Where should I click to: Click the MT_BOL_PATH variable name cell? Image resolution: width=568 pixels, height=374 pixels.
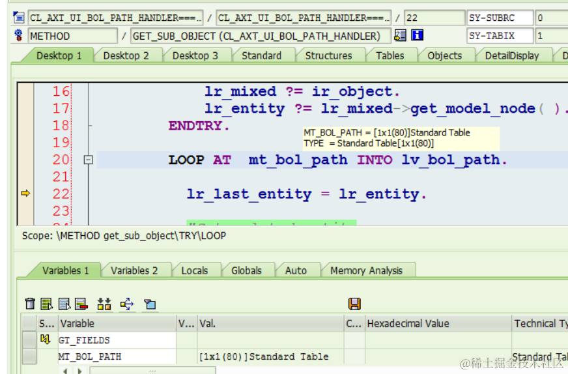tap(117, 356)
